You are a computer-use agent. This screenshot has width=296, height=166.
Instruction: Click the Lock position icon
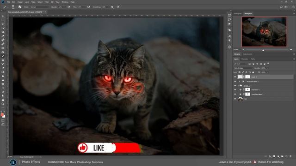[x=246, y=72]
